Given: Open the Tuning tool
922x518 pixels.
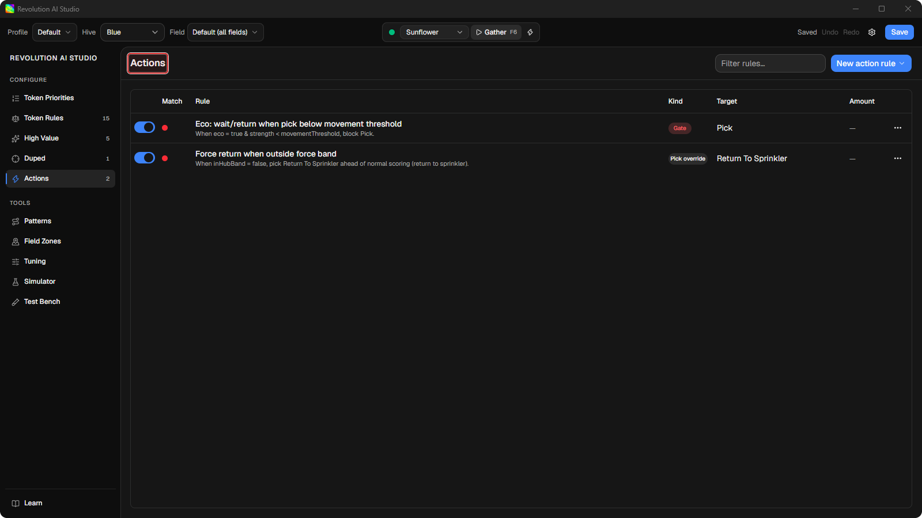Looking at the screenshot, I should 61,261.
